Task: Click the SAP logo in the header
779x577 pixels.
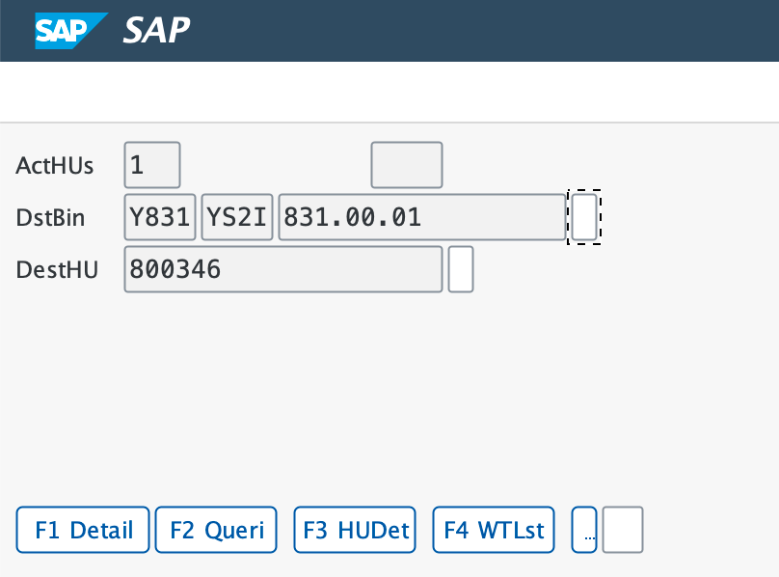Action: pos(71,31)
